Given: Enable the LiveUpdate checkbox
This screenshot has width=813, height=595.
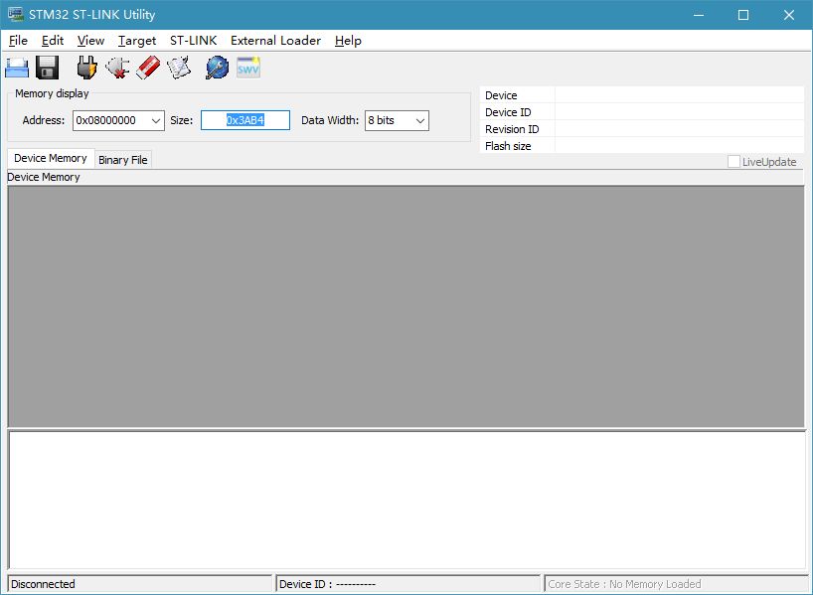Looking at the screenshot, I should point(733,162).
